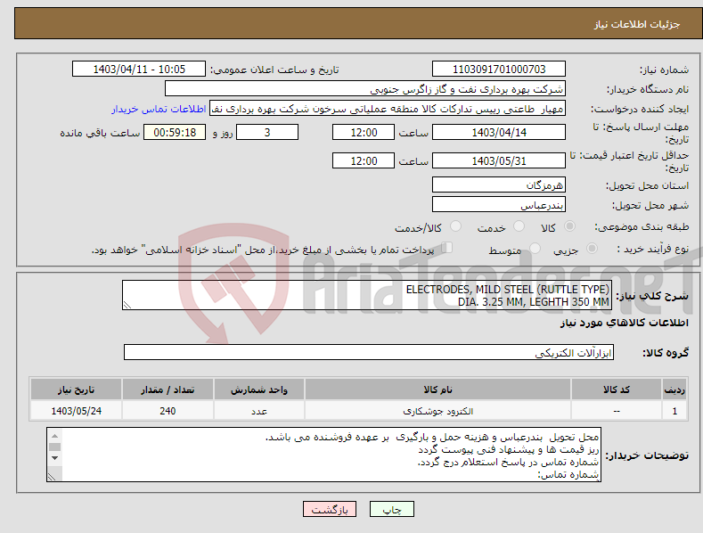
Task: Click the need date cell 1403/05/24
Action: click(x=77, y=411)
